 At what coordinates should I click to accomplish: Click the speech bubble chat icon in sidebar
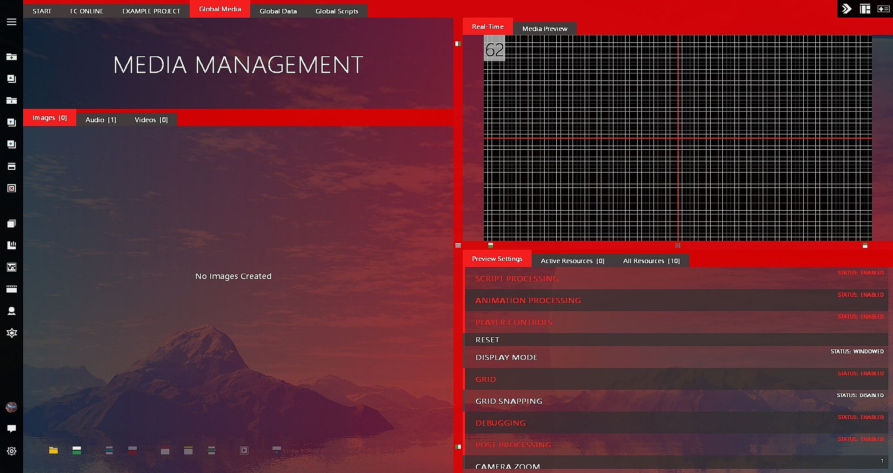12,428
